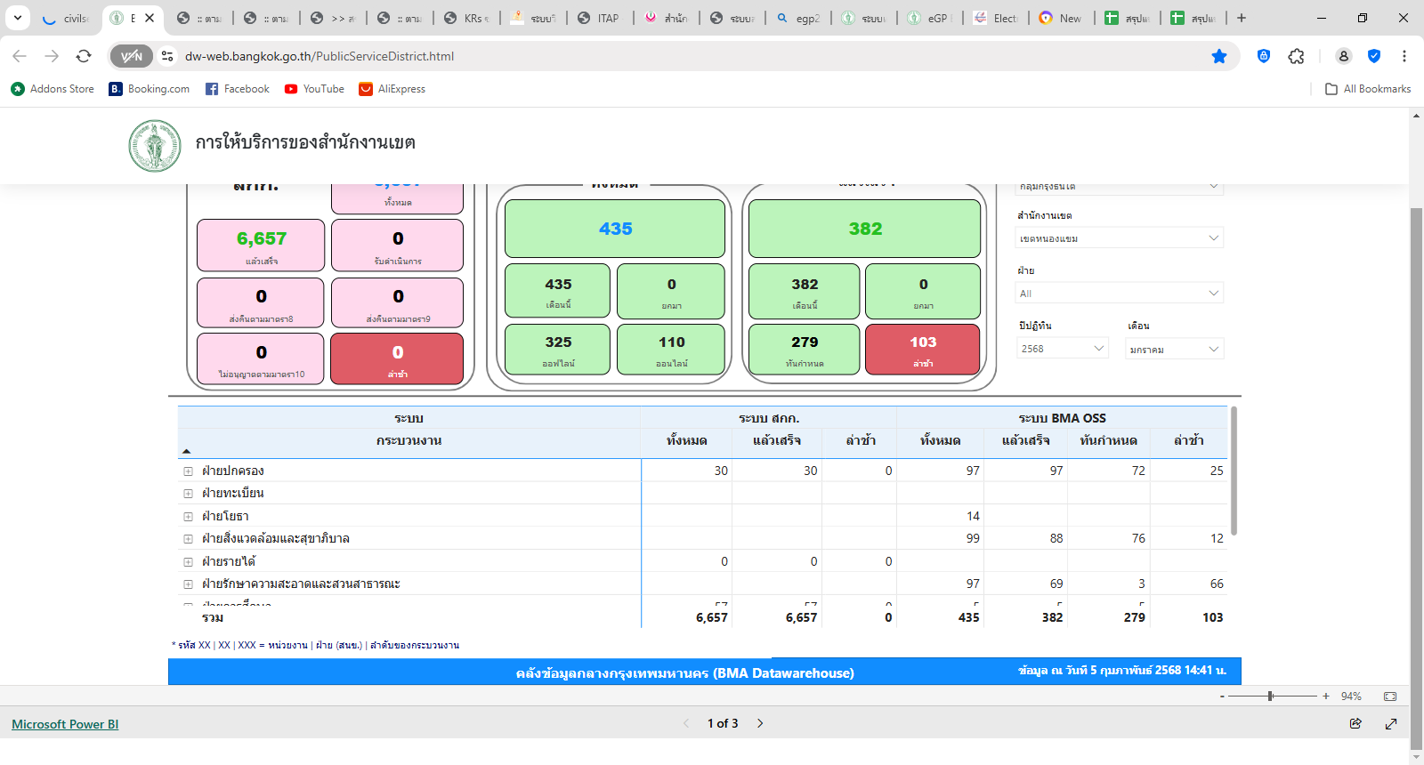Click the รวม total row label
This screenshot has height=765, width=1424.
(x=213, y=617)
